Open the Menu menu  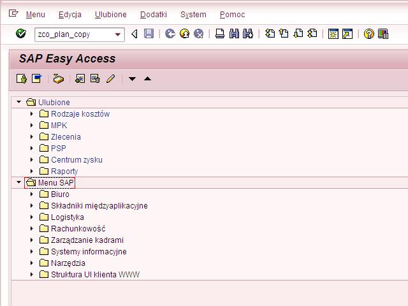pyautogui.click(x=36, y=15)
